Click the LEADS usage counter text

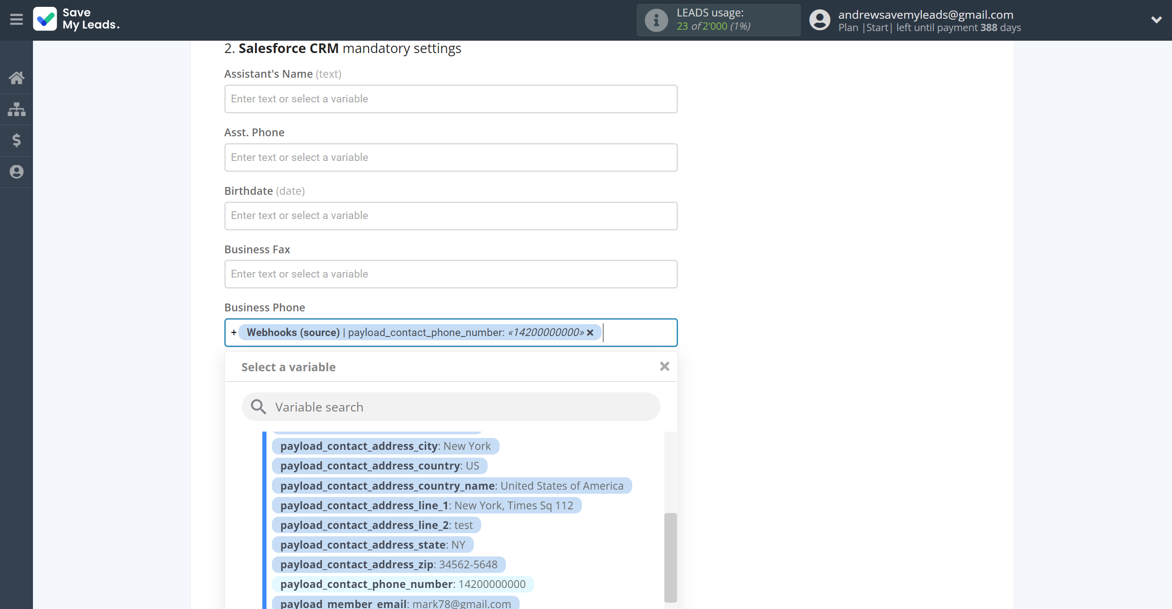coord(713,26)
